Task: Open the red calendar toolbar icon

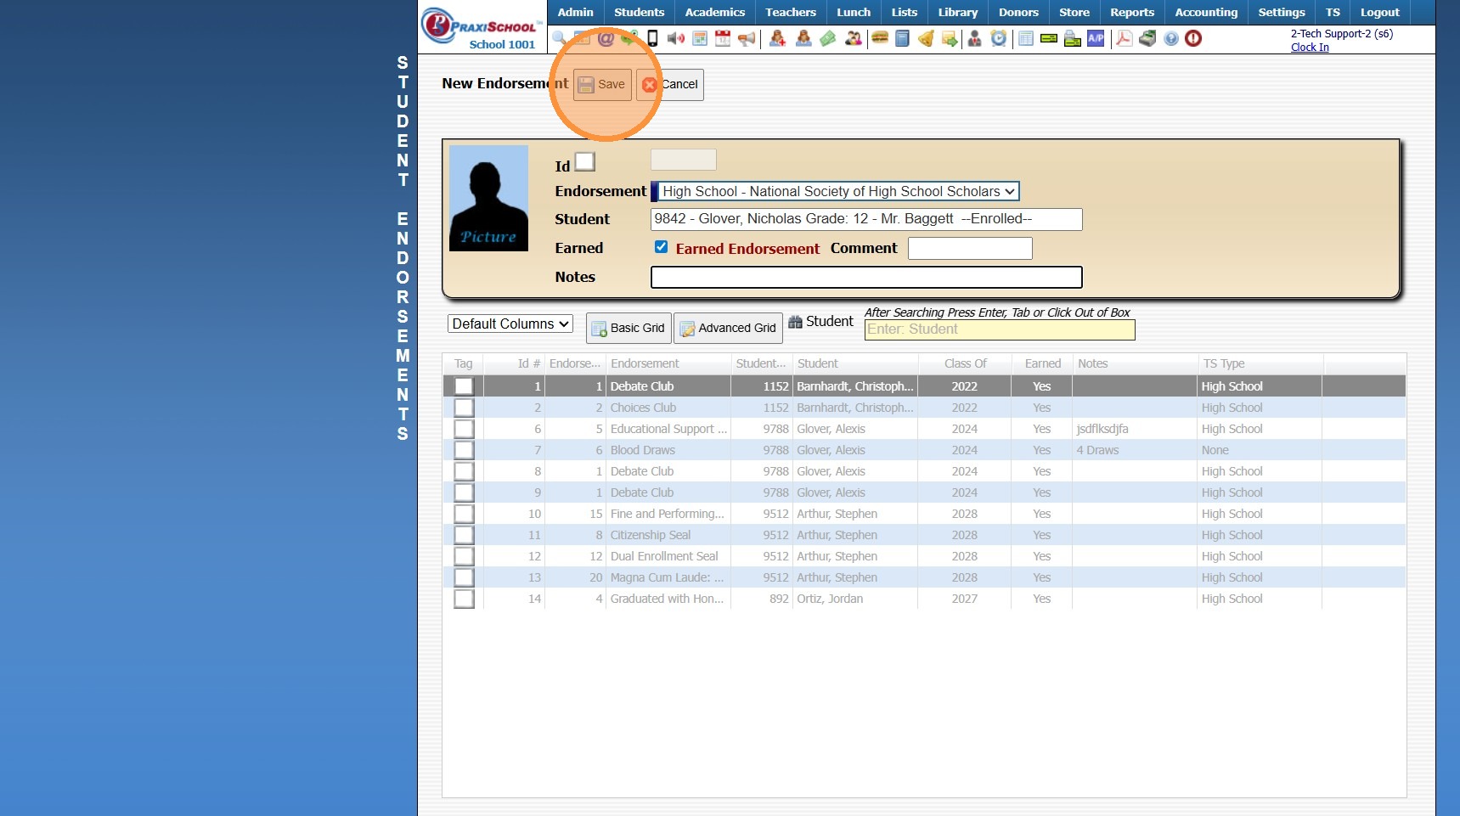Action: pyautogui.click(x=723, y=38)
